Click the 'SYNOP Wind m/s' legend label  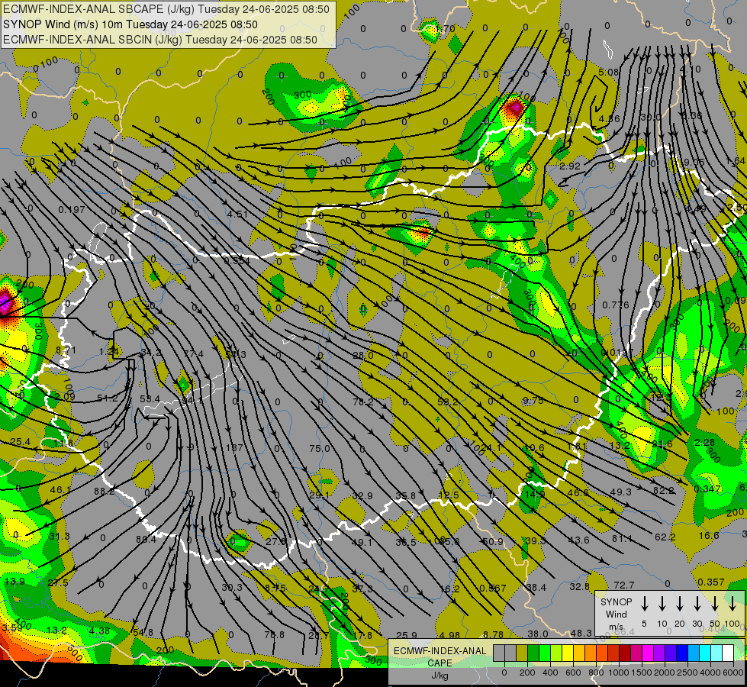(x=616, y=614)
